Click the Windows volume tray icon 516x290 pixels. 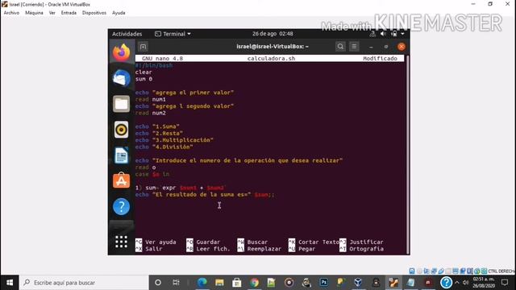pyautogui.click(x=465, y=283)
